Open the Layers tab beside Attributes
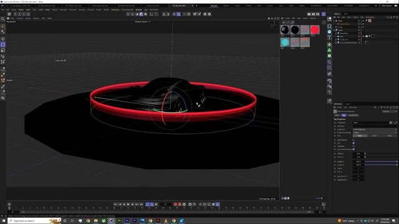Image resolution: width=399 pixels, height=224 pixels. click(x=348, y=104)
